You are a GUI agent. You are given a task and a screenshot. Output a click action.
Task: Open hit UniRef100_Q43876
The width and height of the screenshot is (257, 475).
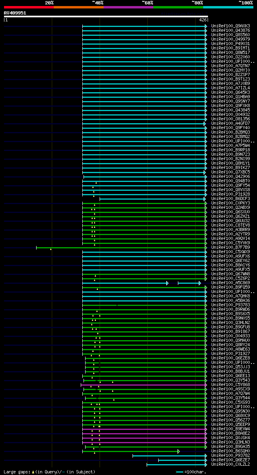click(230, 31)
